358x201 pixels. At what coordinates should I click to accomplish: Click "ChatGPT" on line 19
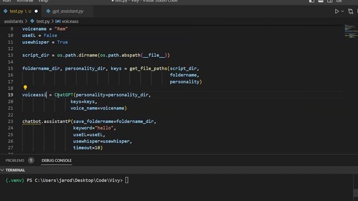[64, 95]
